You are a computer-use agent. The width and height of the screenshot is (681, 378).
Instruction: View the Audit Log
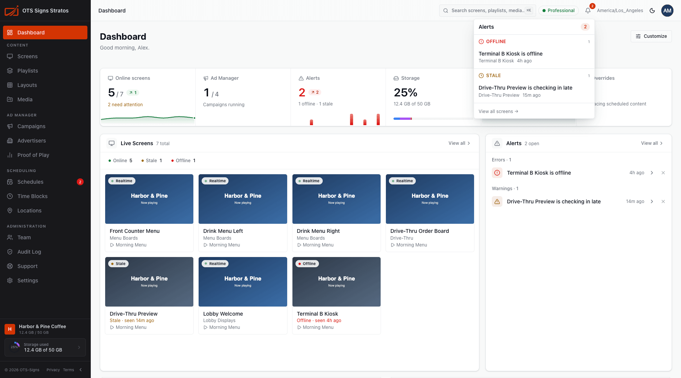click(x=45, y=252)
